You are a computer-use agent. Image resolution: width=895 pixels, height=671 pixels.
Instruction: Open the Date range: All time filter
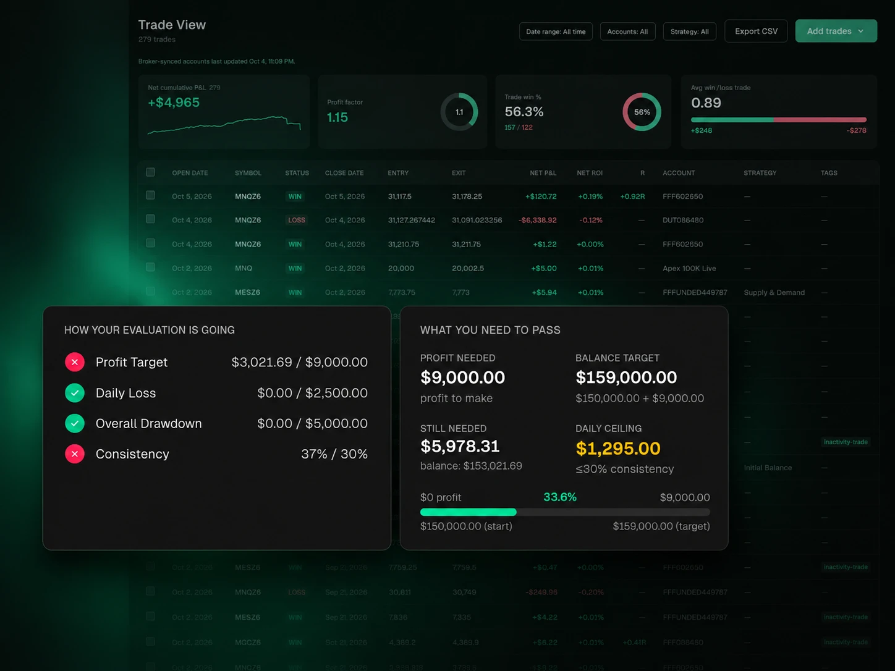click(x=556, y=32)
